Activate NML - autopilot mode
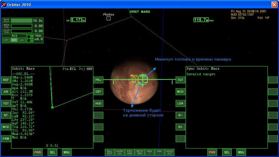Image resolution: width=279 pixels, height=157 pixels. [x=159, y=152]
